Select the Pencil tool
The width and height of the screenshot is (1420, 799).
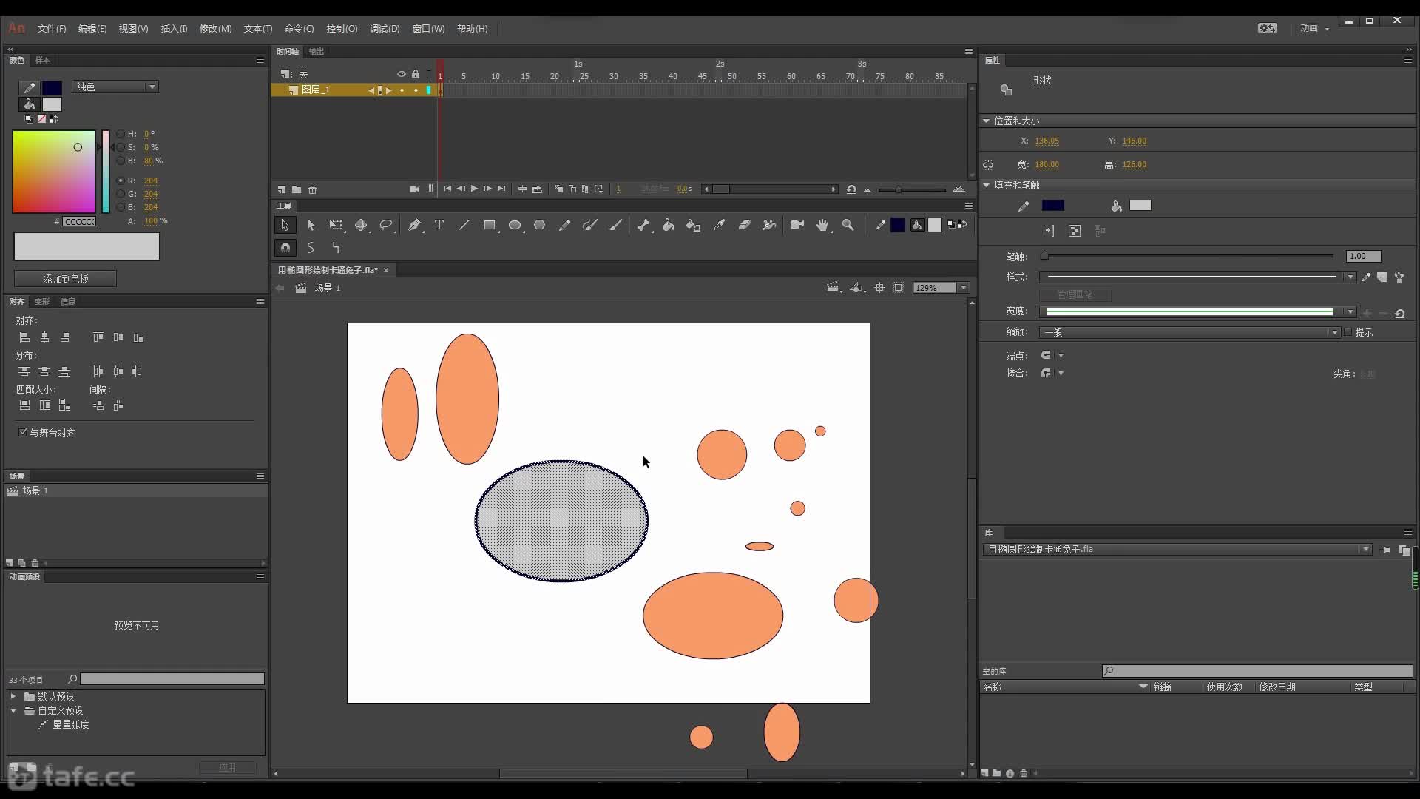pyautogui.click(x=565, y=225)
